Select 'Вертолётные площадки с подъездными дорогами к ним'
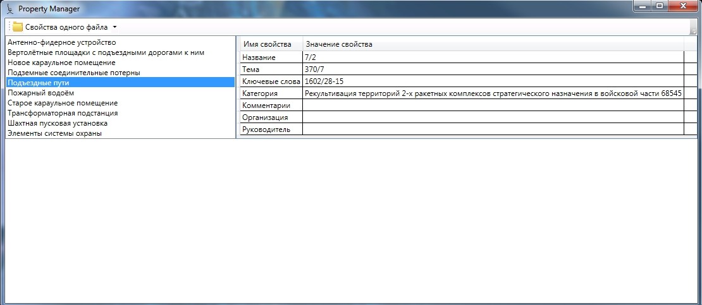The height and width of the screenshot is (305, 702). [120, 52]
